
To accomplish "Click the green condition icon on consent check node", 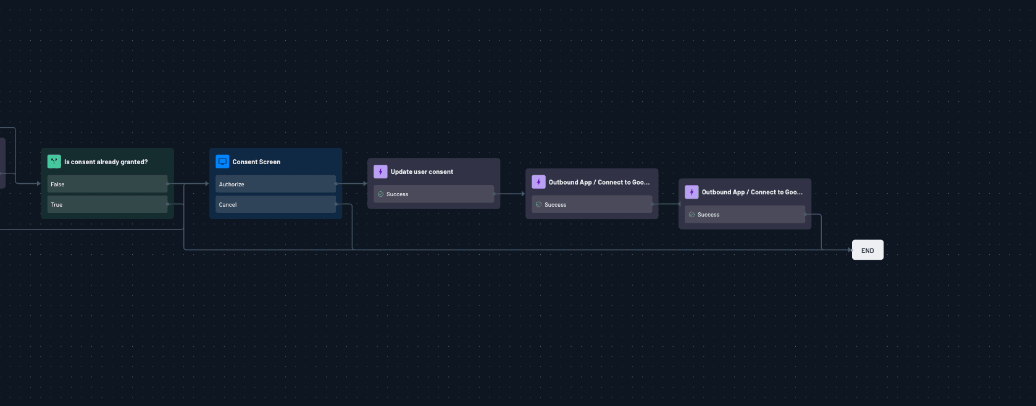I will click(x=54, y=162).
